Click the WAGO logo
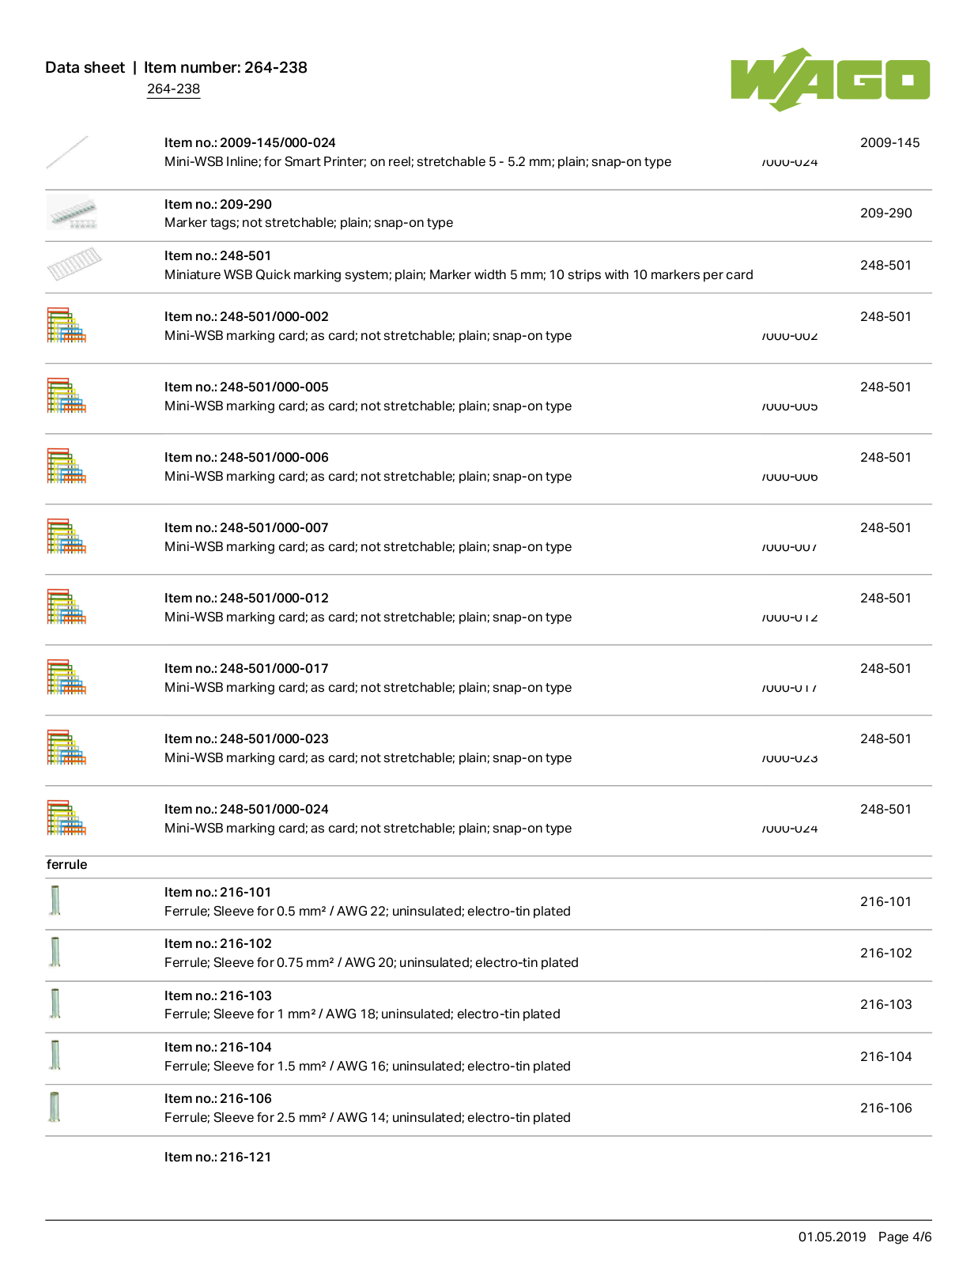Screen dimensions: 978x1265 click(830, 80)
